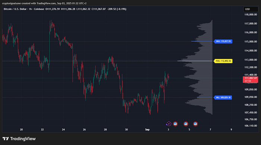The height and width of the screenshot is (145, 261).
Task: Click the 118,000.00 price axis label
Action: (x=251, y=15)
